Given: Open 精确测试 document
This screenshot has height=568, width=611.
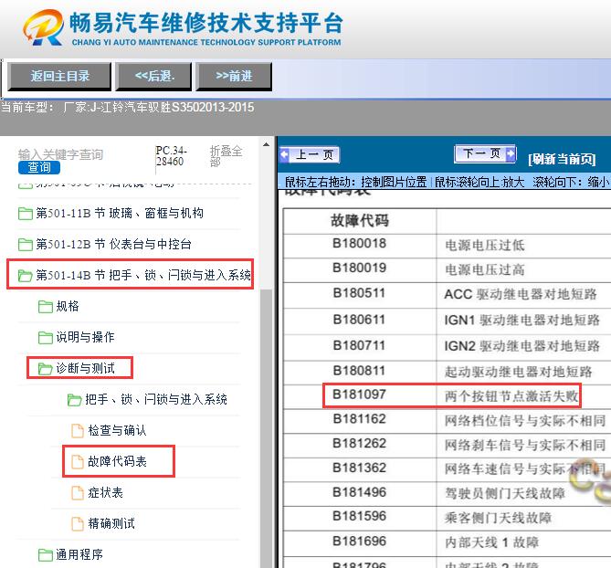Looking at the screenshot, I should tap(111, 524).
